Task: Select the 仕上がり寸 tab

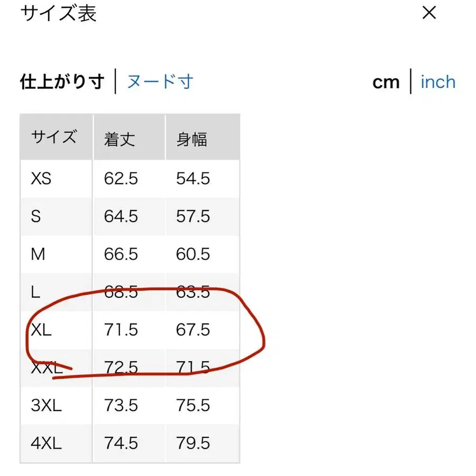Action: (x=61, y=83)
